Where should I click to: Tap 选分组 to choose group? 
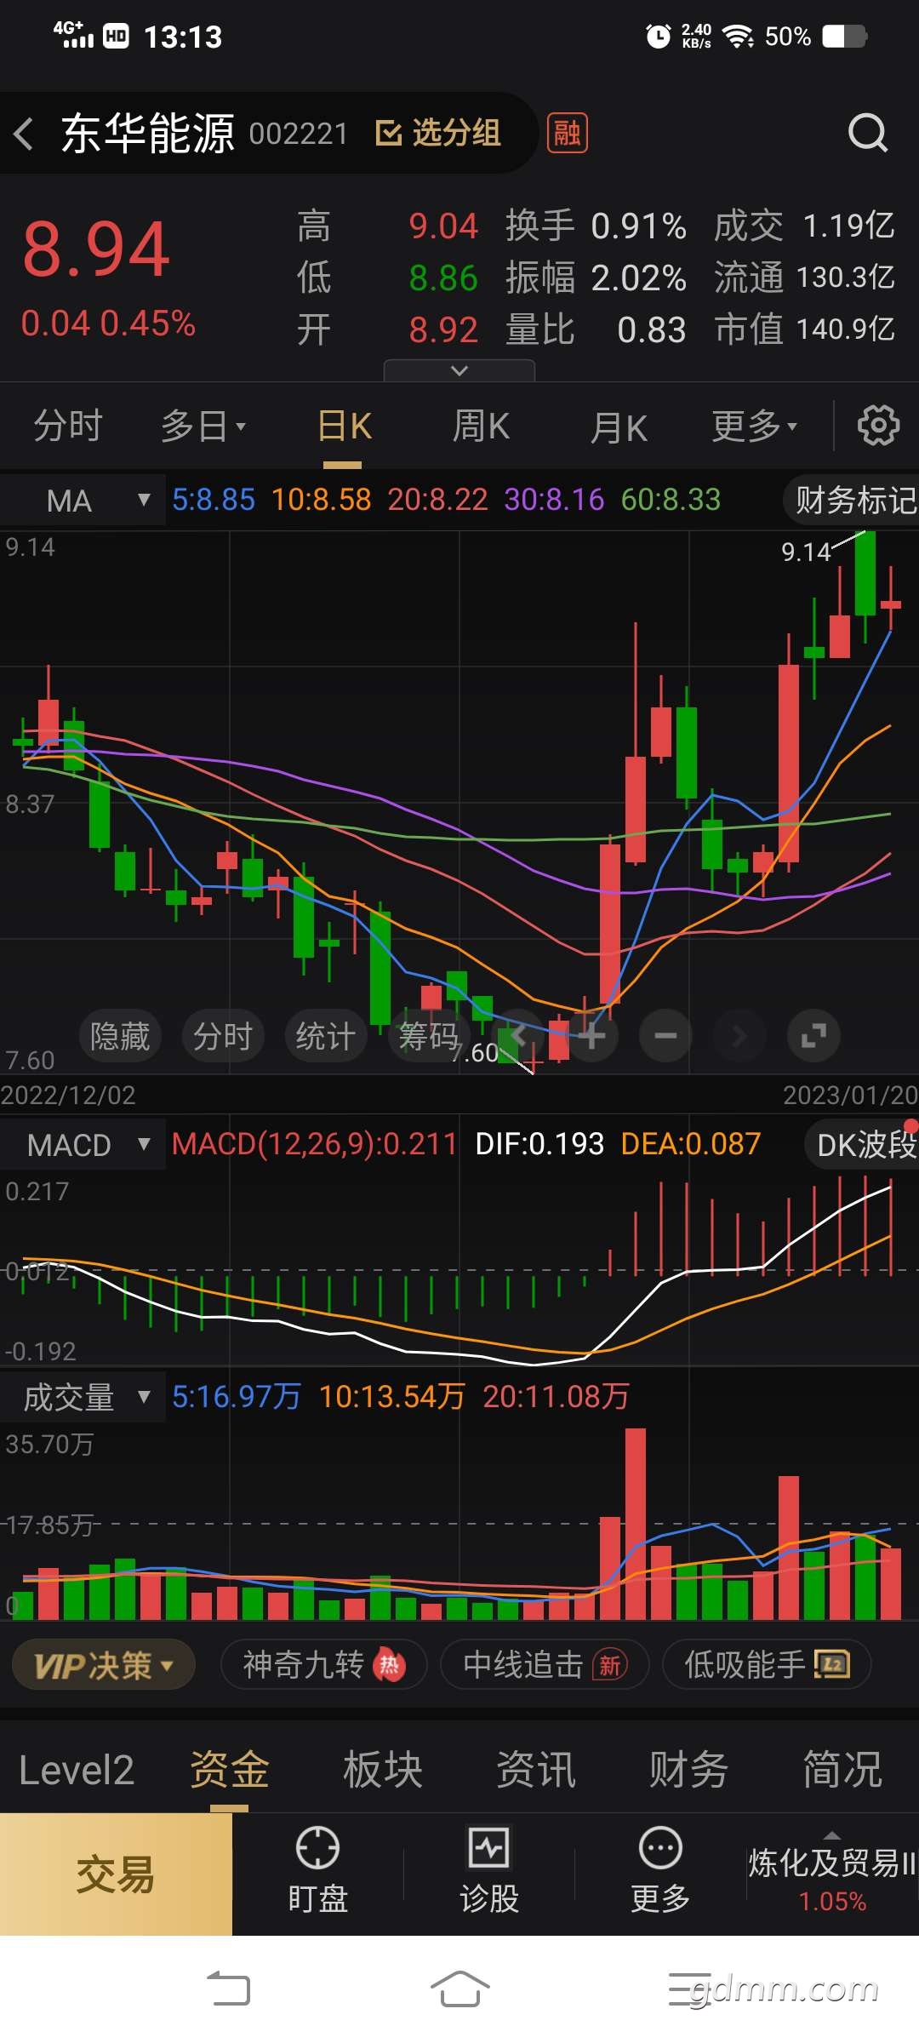tap(439, 134)
